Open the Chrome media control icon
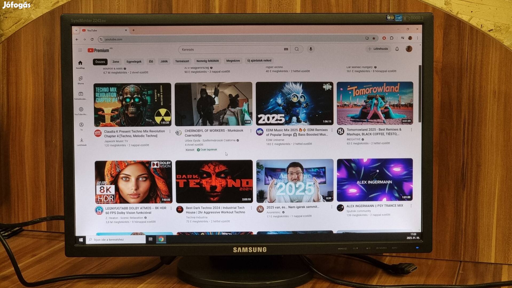Viewport: 512px width, 288px height. pyautogui.click(x=403, y=38)
